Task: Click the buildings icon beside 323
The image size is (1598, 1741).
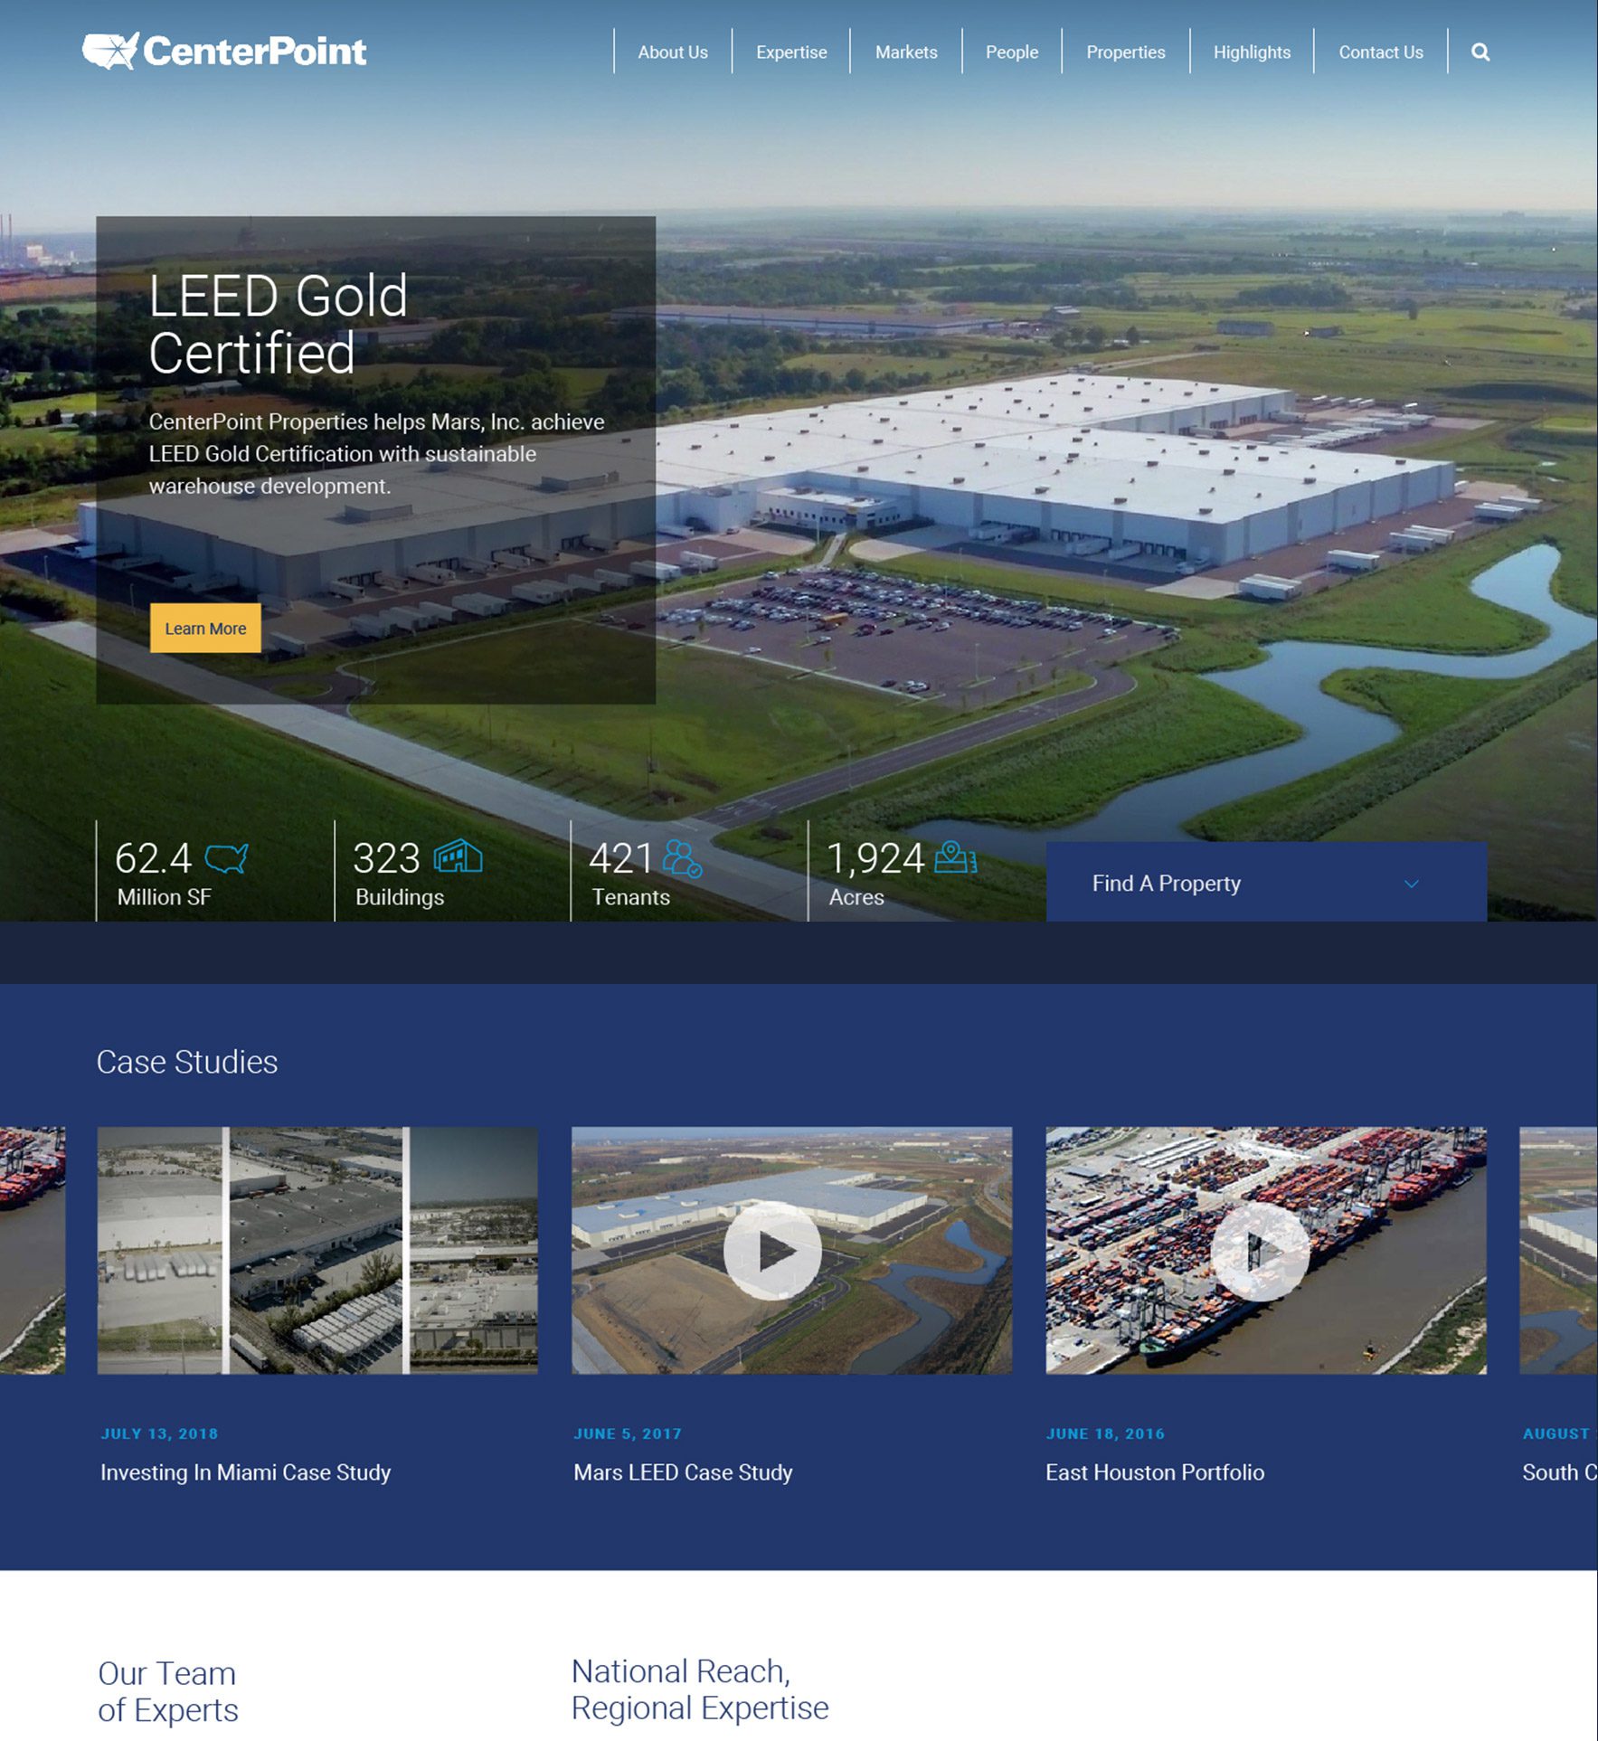Action: (458, 856)
